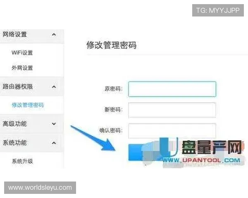Focus the 原密码 input field
This screenshot has height=198, width=248.
pyautogui.click(x=172, y=89)
